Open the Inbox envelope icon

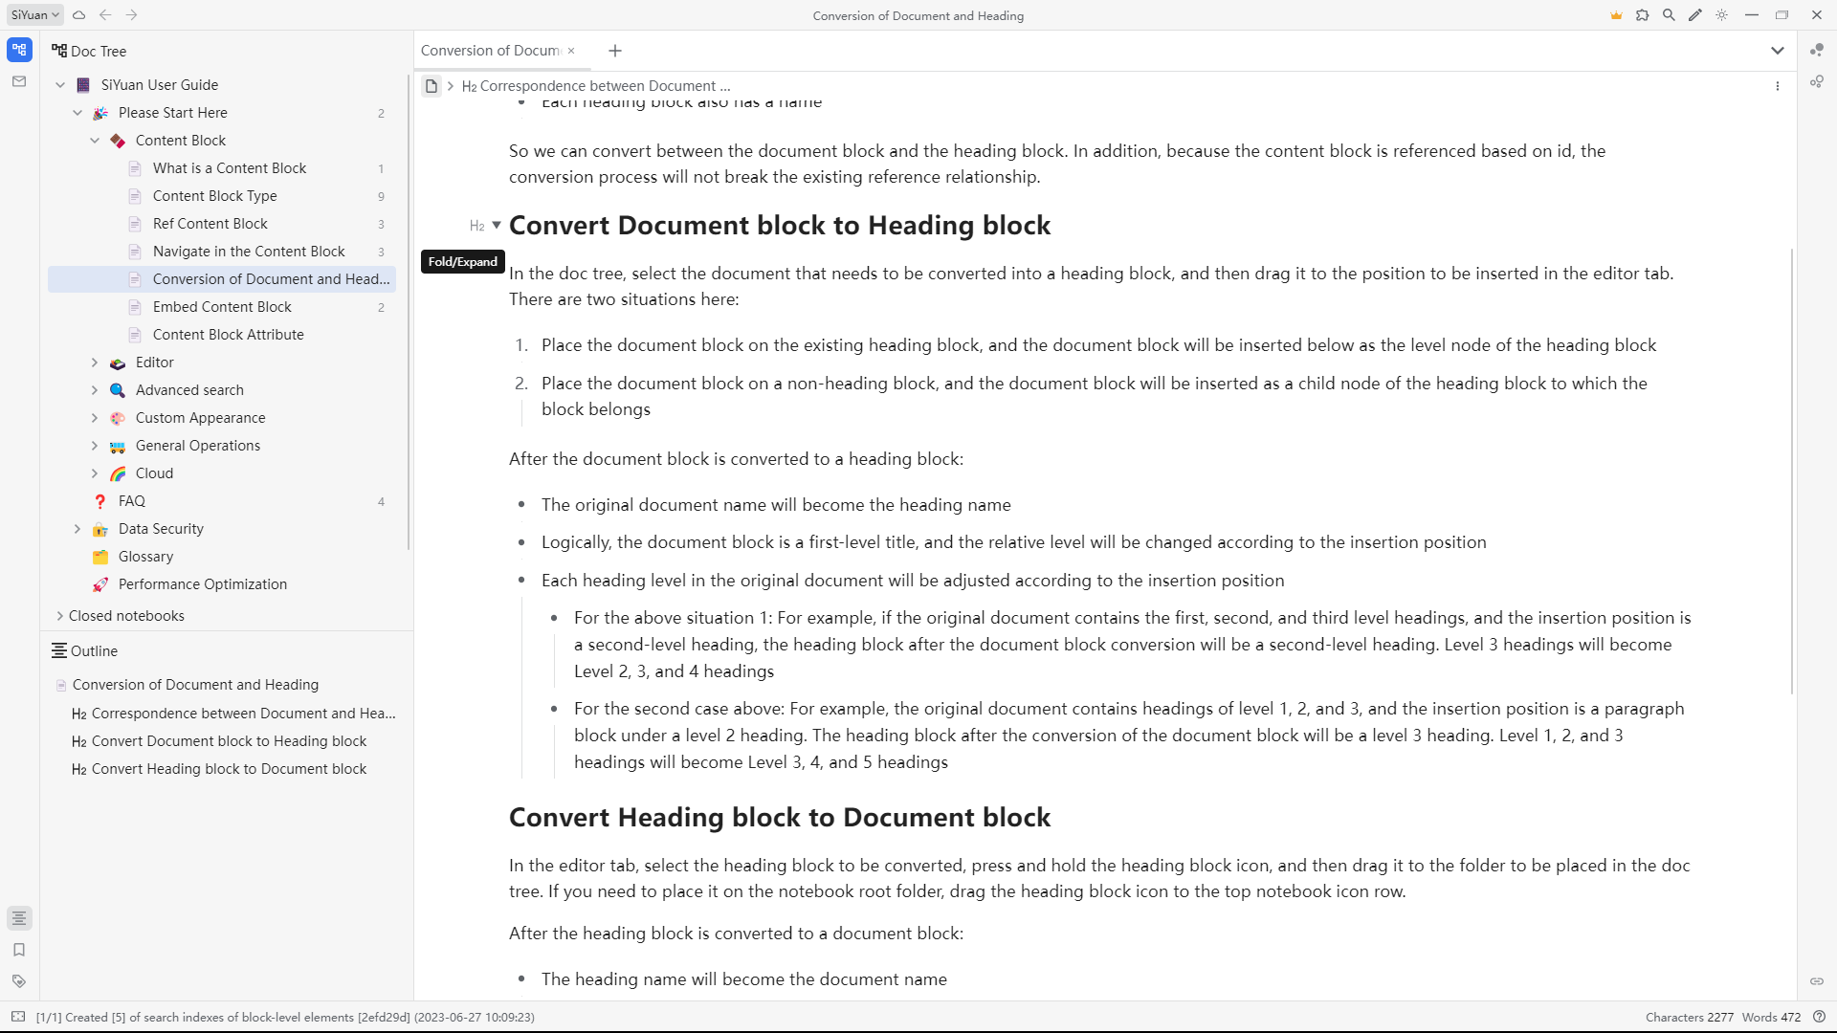pos(19,82)
